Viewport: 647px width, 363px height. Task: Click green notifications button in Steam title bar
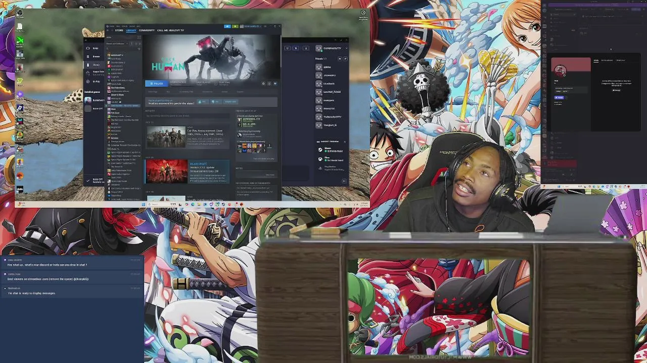235,26
